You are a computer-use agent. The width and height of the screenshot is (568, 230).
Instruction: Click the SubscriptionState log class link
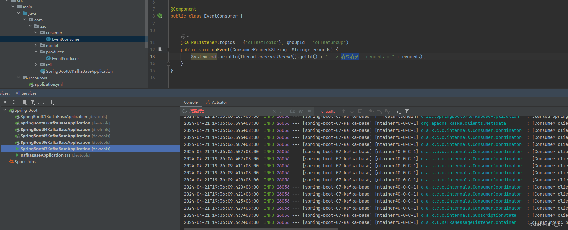(x=469, y=215)
